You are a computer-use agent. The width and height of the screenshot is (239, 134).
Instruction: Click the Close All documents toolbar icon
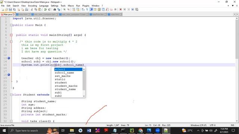coord(22,9)
